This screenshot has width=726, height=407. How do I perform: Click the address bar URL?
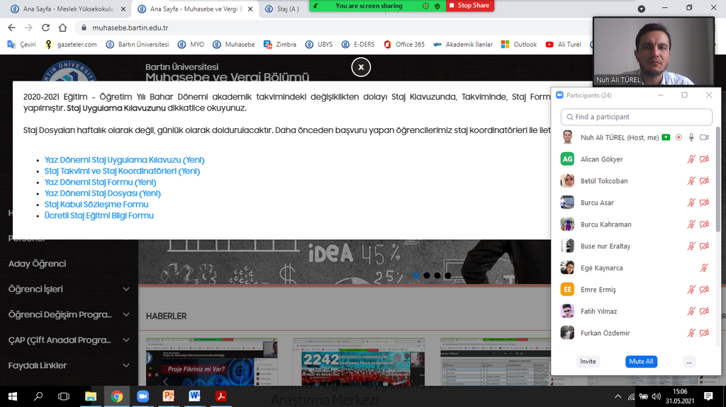click(130, 28)
